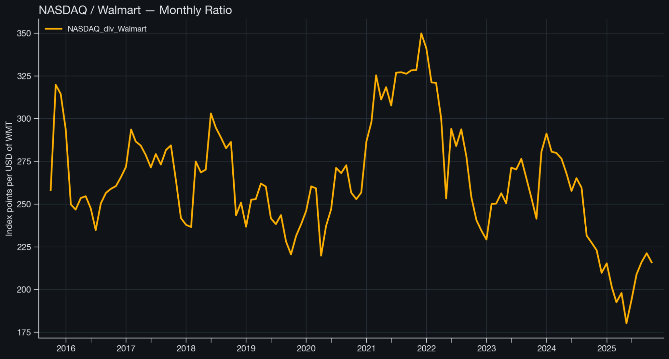Click the orange legend line swatch
This screenshot has width=669, height=359.
pos(54,29)
